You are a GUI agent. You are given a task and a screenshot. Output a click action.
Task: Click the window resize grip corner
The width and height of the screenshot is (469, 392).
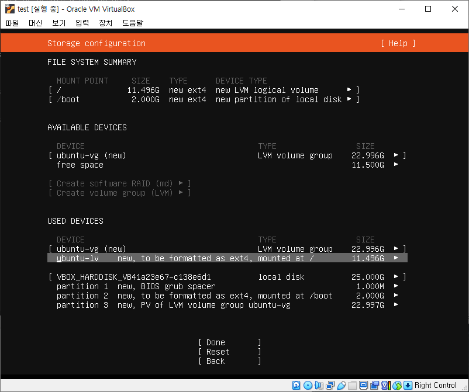(465, 388)
